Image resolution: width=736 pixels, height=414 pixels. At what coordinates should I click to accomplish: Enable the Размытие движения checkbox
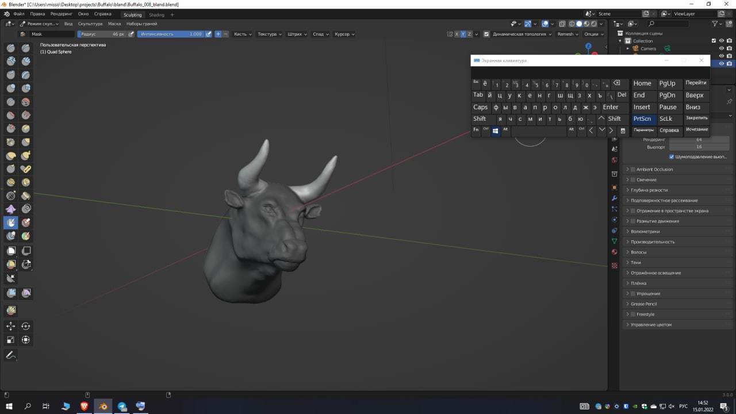(x=633, y=221)
